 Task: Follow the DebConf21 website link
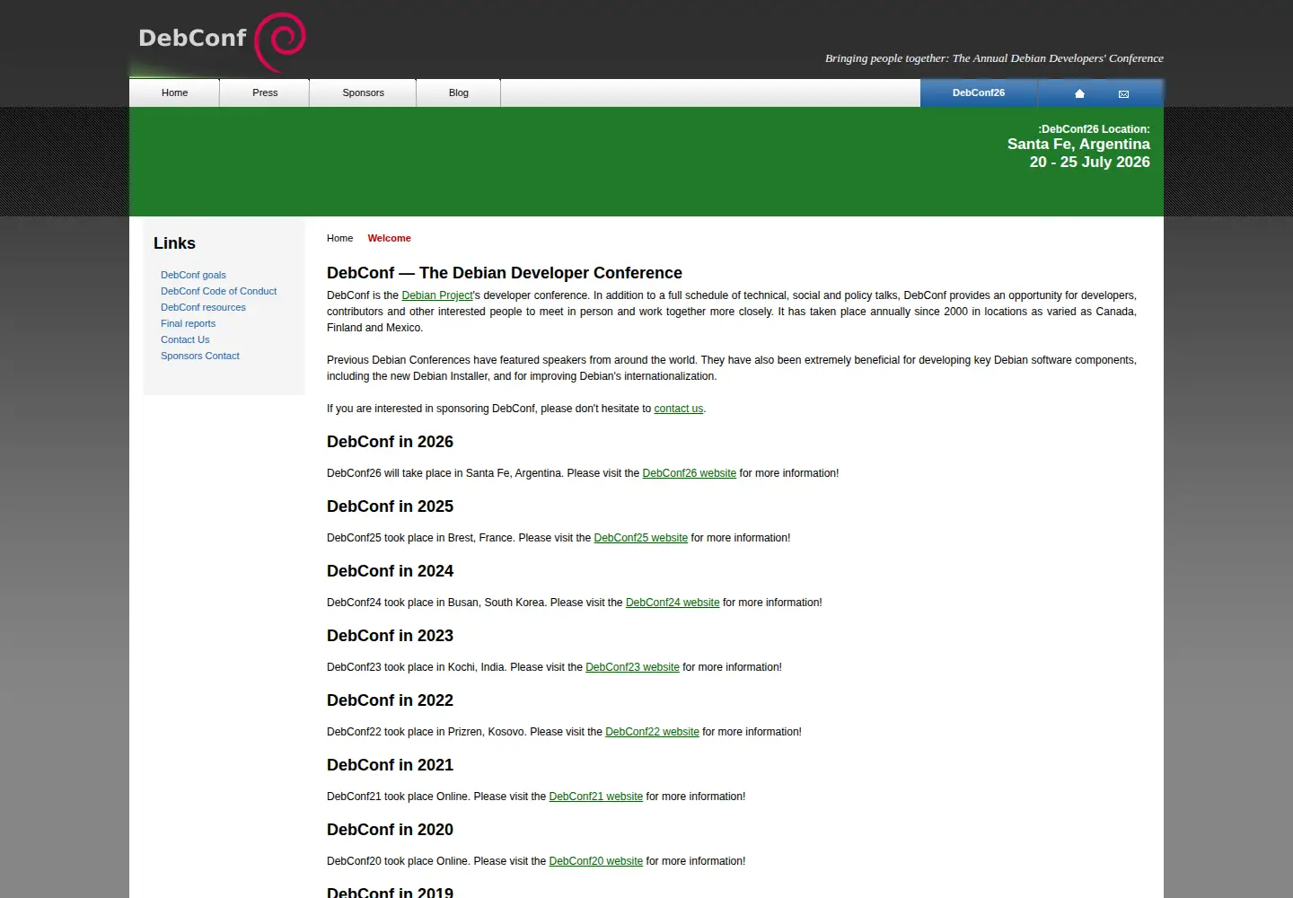coord(596,797)
